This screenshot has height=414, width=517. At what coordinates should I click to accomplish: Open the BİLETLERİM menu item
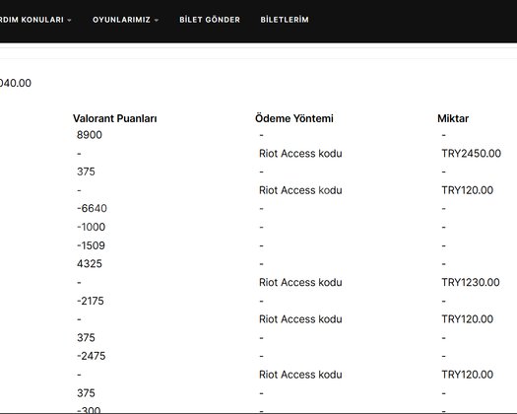coord(285,20)
